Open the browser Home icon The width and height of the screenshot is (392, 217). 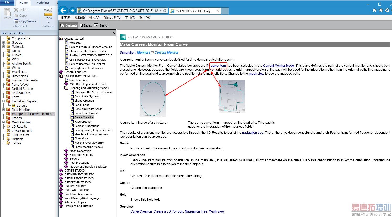[x=374, y=11]
